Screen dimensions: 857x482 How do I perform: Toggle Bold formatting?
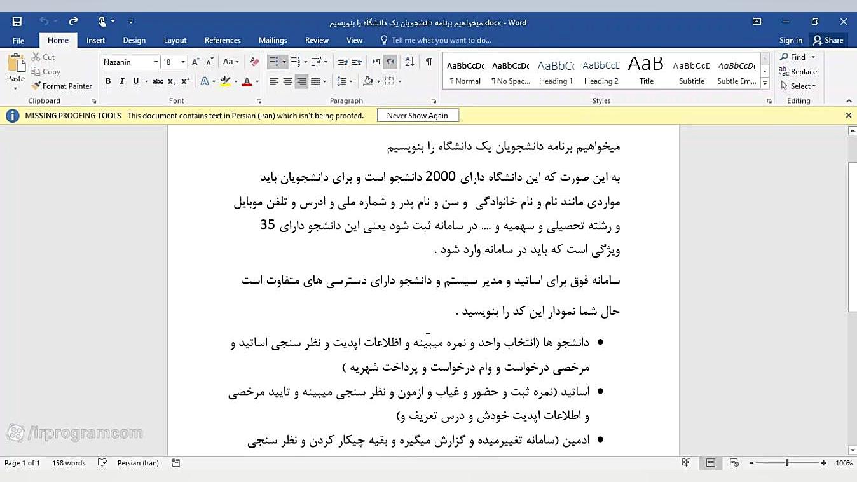(x=108, y=81)
